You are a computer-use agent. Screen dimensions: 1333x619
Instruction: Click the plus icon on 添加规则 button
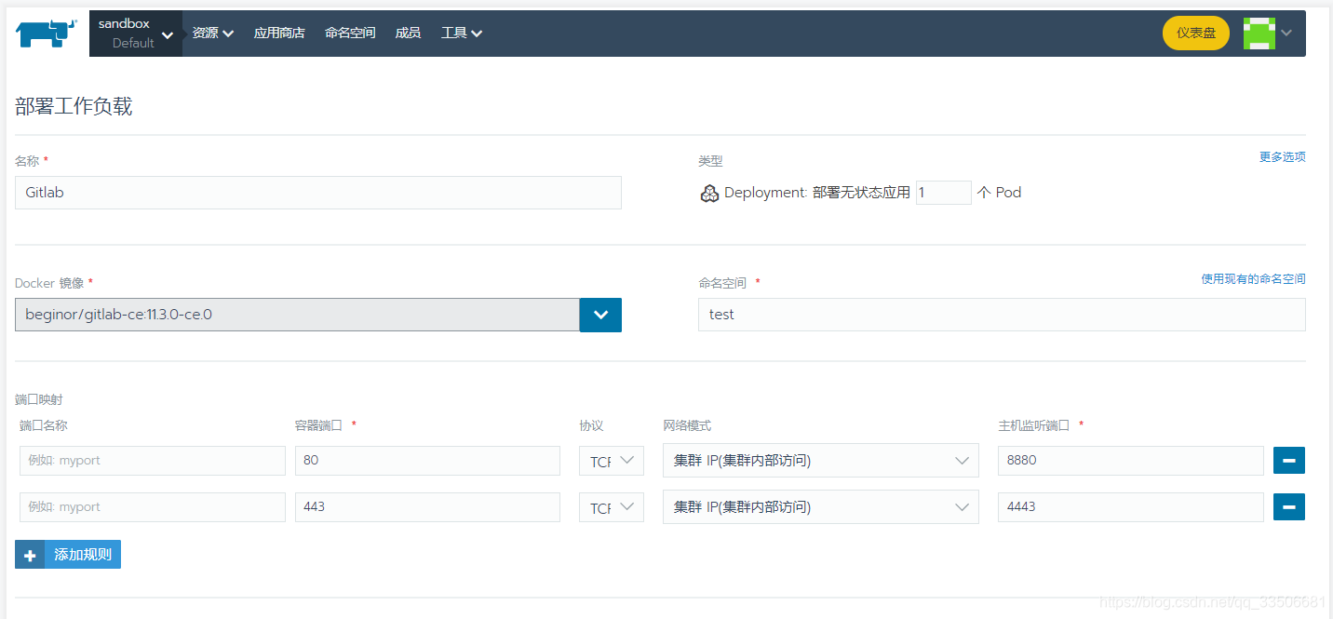tap(29, 554)
